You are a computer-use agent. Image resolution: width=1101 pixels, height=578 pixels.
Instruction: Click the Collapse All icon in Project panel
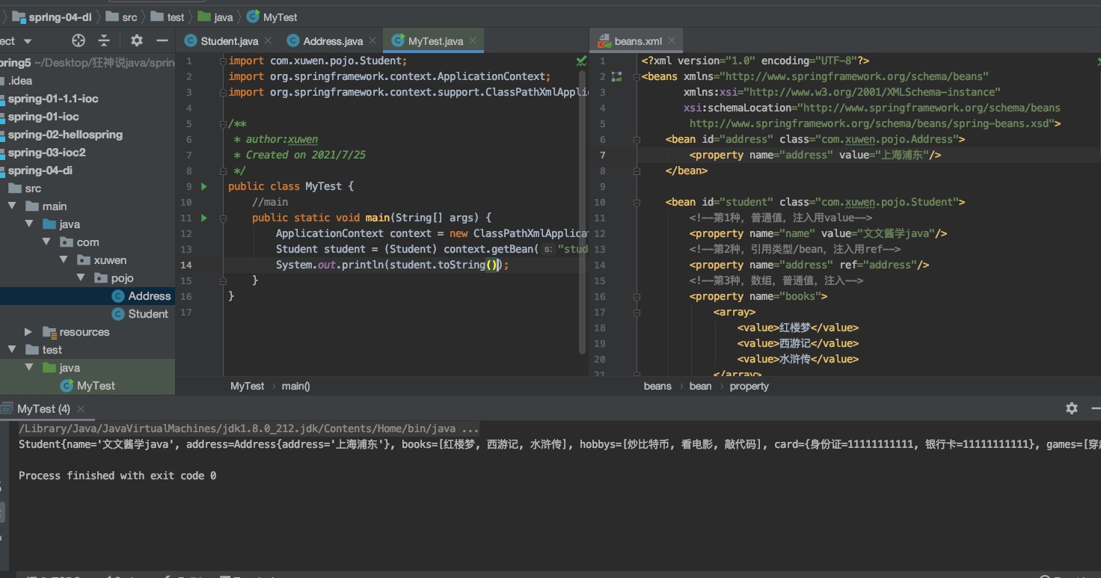coord(104,40)
